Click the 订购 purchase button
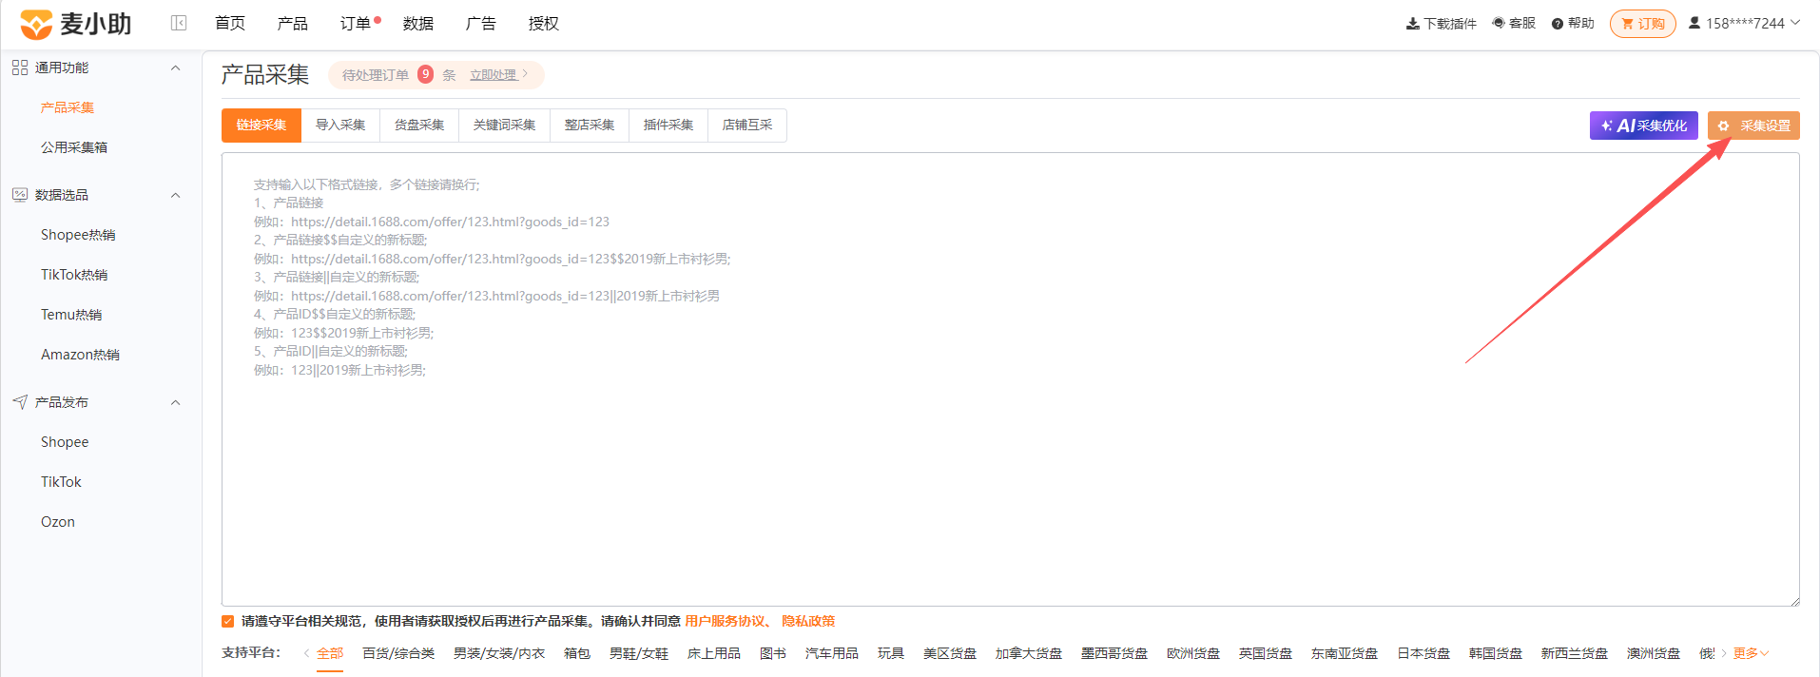Image resolution: width=1820 pixels, height=677 pixels. click(x=1643, y=24)
